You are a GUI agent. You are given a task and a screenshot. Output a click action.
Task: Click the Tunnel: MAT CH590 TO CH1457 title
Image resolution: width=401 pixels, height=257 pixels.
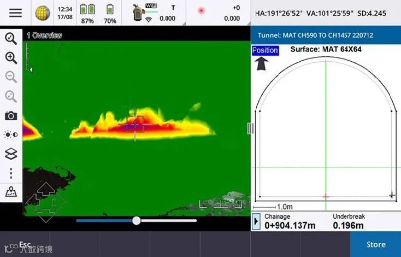[315, 36]
